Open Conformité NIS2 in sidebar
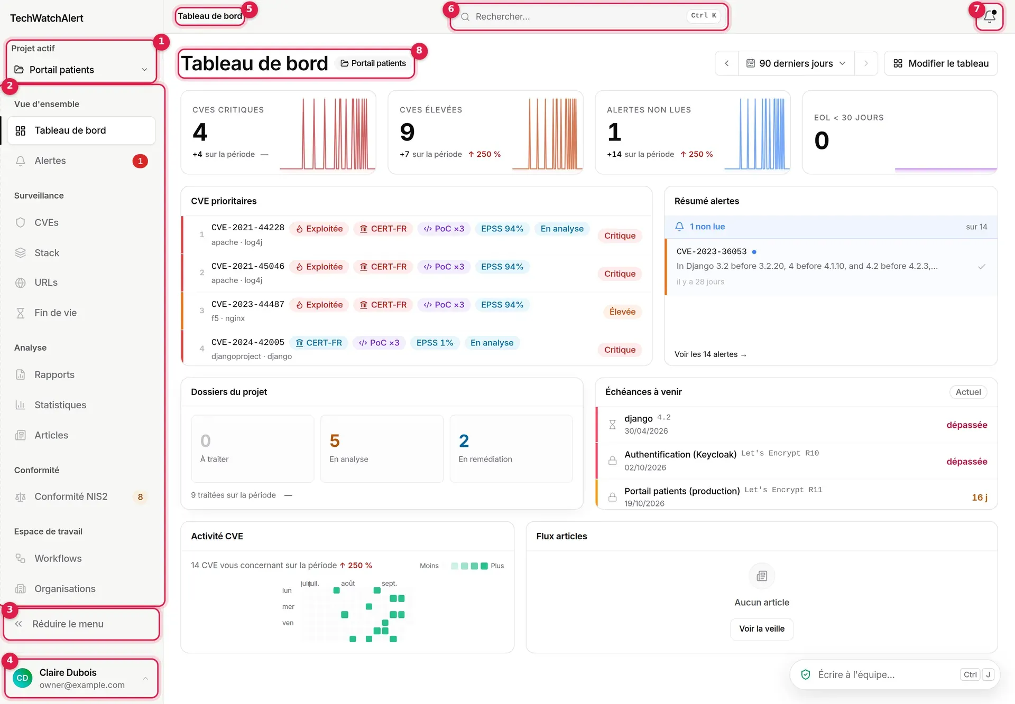Image resolution: width=1015 pixels, height=704 pixels. [x=81, y=497]
